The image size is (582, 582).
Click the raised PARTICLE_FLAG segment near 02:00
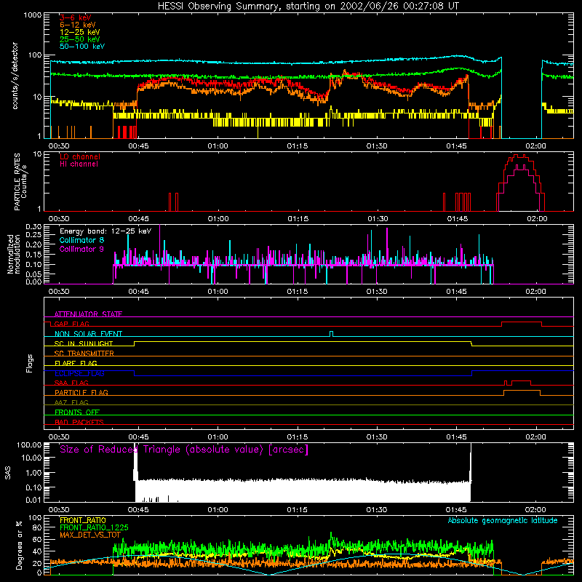tap(522, 391)
